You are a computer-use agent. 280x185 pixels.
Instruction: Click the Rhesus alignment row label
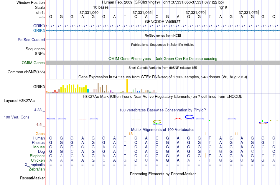(38, 142)
